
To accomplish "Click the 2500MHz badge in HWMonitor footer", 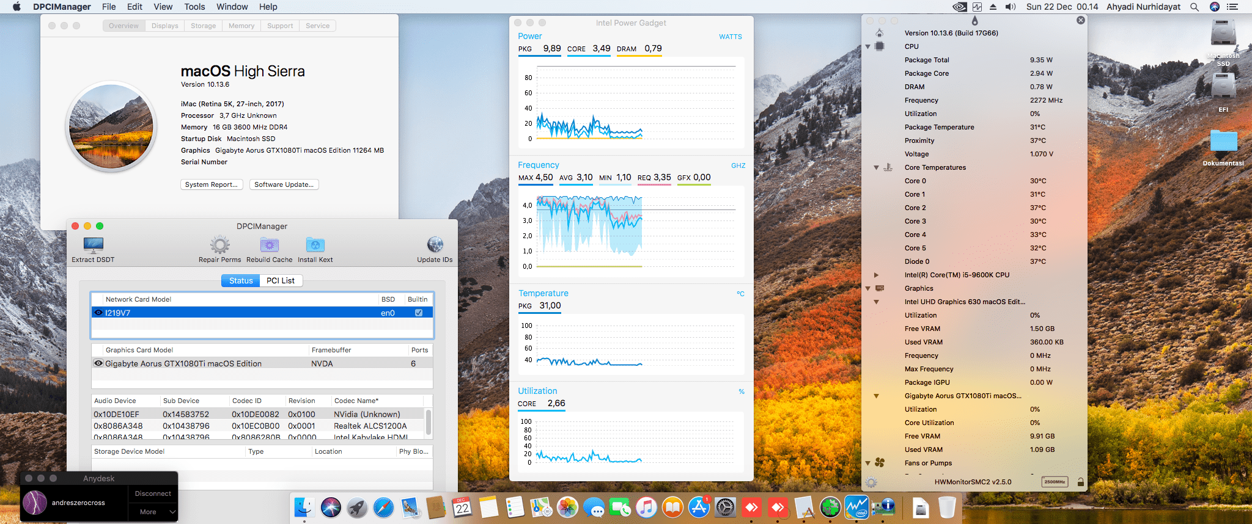I will (1055, 482).
